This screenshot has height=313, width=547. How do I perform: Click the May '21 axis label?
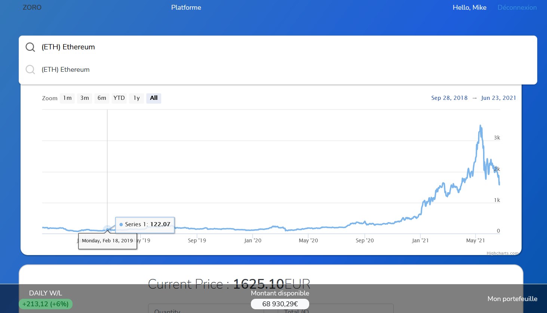coord(476,240)
